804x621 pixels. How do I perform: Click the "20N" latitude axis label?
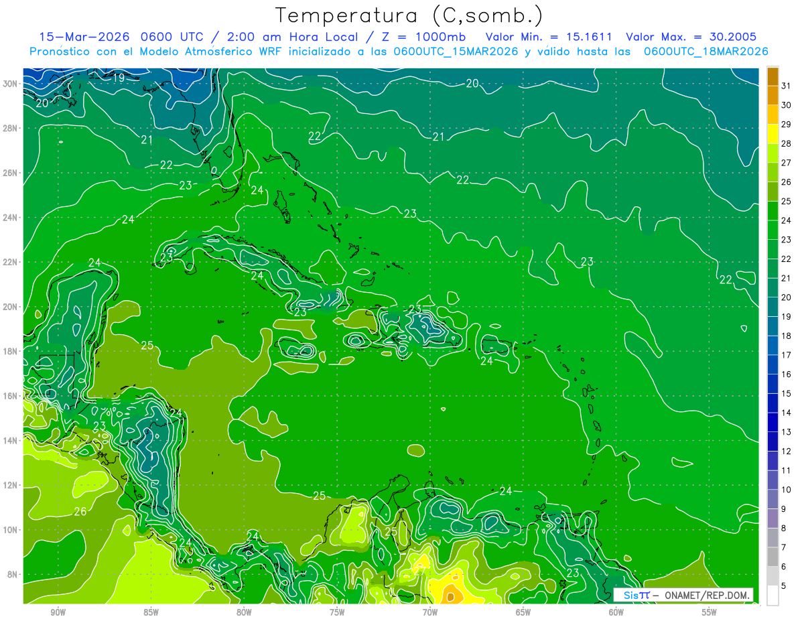tap(10, 307)
